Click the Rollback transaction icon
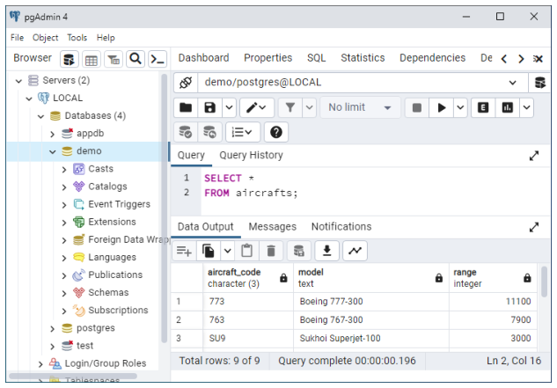This screenshot has width=557, height=388. pyautogui.click(x=209, y=132)
